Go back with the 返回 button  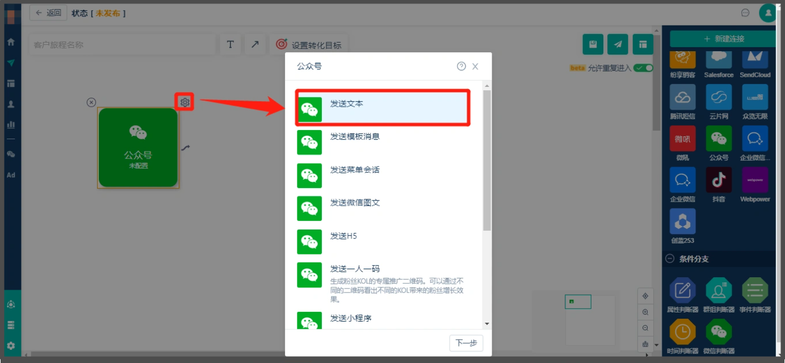click(48, 12)
